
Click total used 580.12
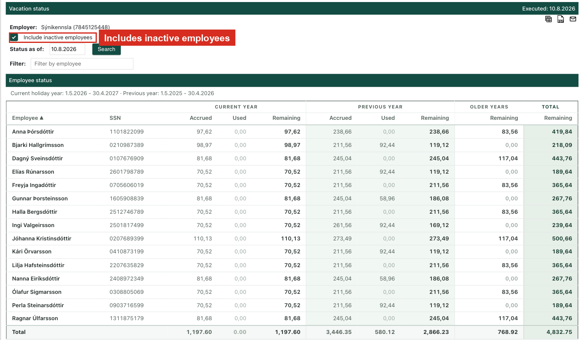pos(384,332)
